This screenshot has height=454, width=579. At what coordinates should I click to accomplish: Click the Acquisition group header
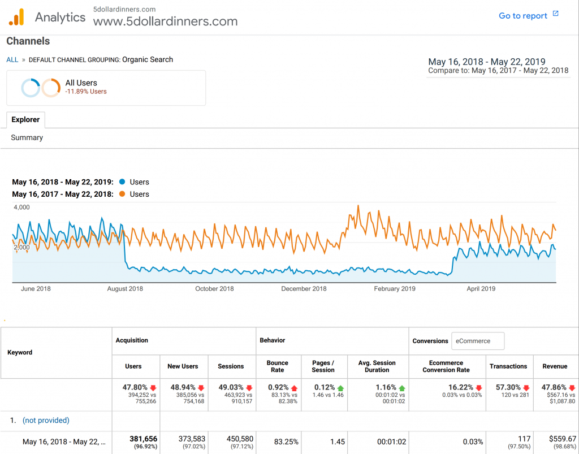pos(132,340)
